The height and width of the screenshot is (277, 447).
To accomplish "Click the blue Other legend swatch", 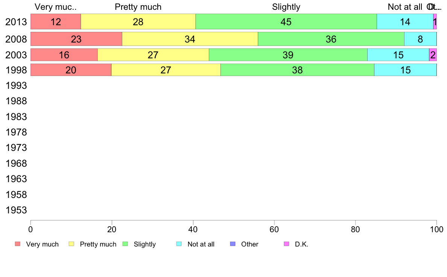I will [233, 244].
